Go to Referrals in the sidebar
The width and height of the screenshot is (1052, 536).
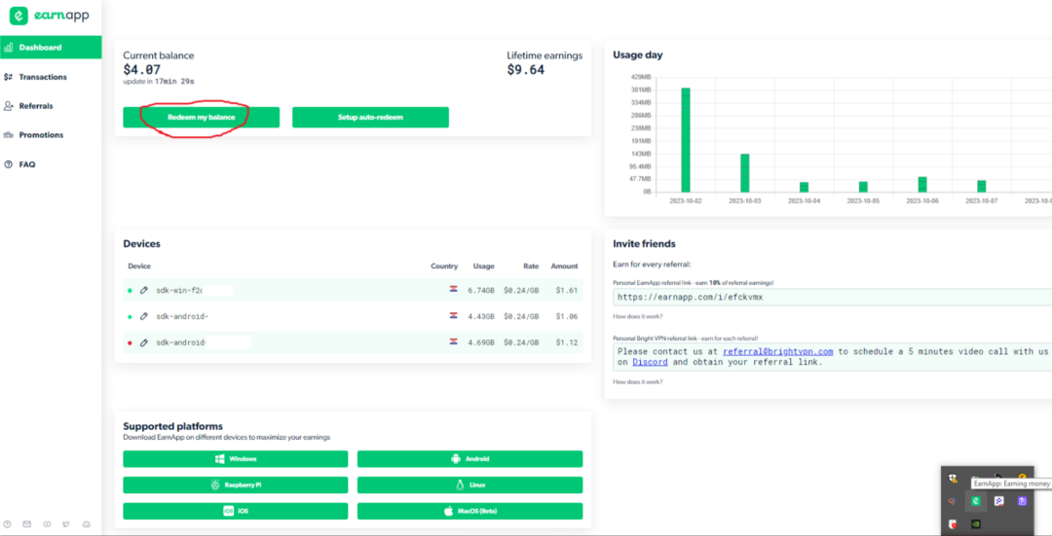pos(36,106)
